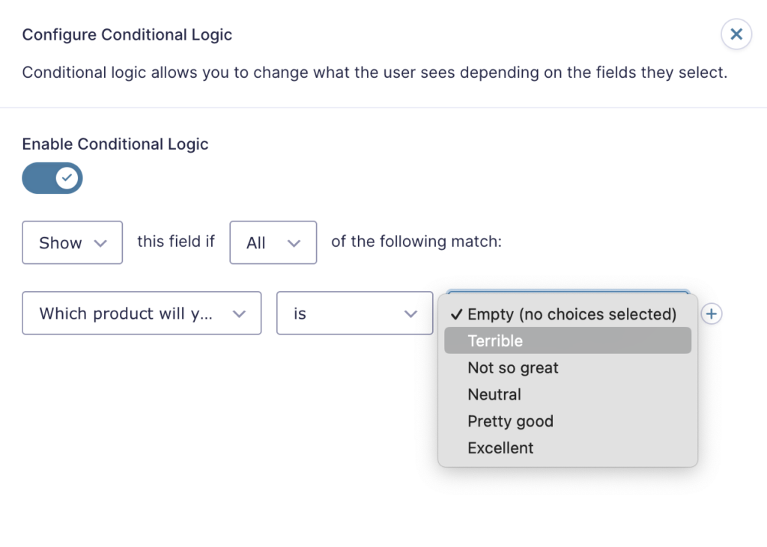Click the conditional logic description text

[x=375, y=73]
